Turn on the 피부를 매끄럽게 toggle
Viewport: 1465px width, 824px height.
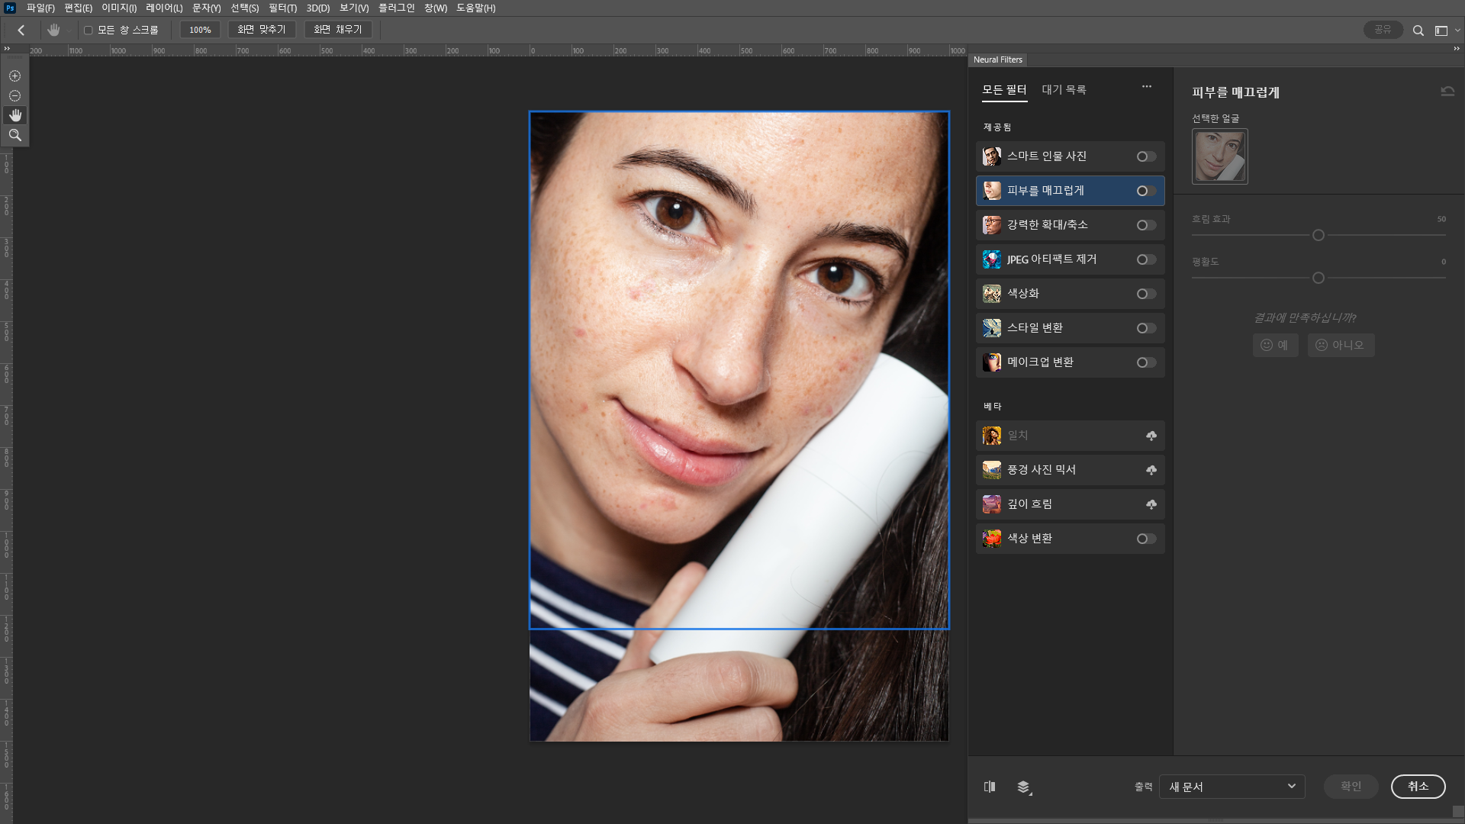pos(1146,191)
